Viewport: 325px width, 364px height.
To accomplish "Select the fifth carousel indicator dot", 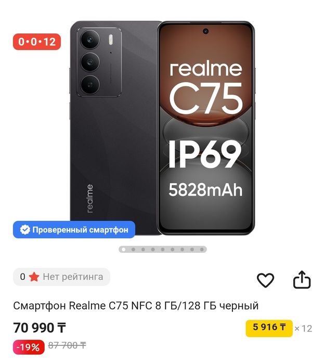I will point(162,250).
